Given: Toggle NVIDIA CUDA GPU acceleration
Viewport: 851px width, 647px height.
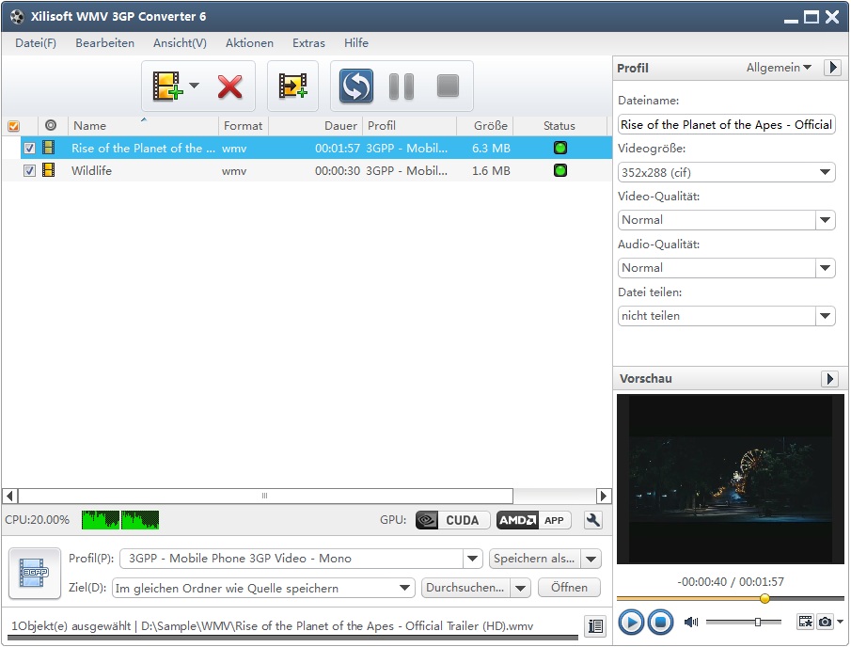Looking at the screenshot, I should pyautogui.click(x=452, y=521).
